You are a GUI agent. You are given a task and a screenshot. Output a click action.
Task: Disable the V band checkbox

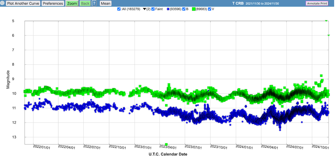tap(209, 9)
